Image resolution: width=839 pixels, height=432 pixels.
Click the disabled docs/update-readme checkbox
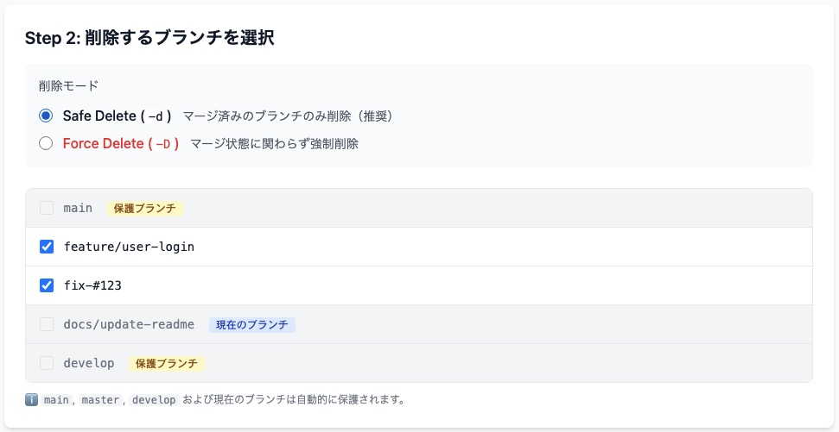[x=47, y=324]
